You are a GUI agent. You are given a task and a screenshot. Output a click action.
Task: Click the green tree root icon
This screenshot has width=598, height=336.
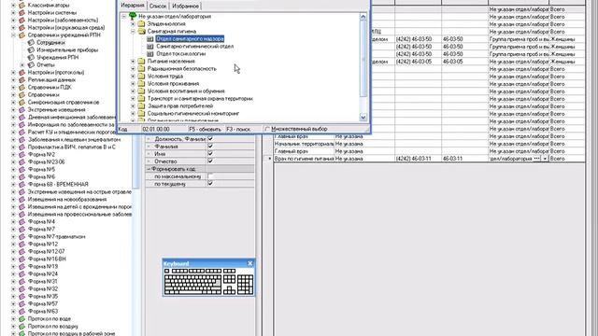pyautogui.click(x=133, y=16)
